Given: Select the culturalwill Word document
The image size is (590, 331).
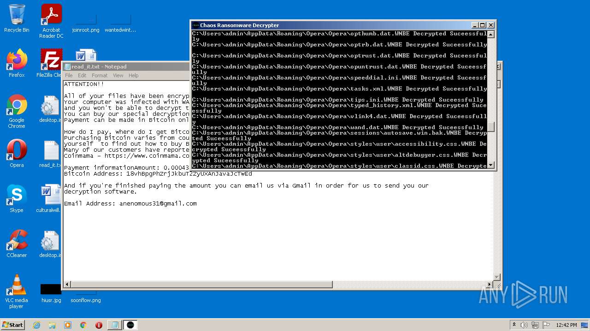Looking at the screenshot, I should click(x=49, y=199).
